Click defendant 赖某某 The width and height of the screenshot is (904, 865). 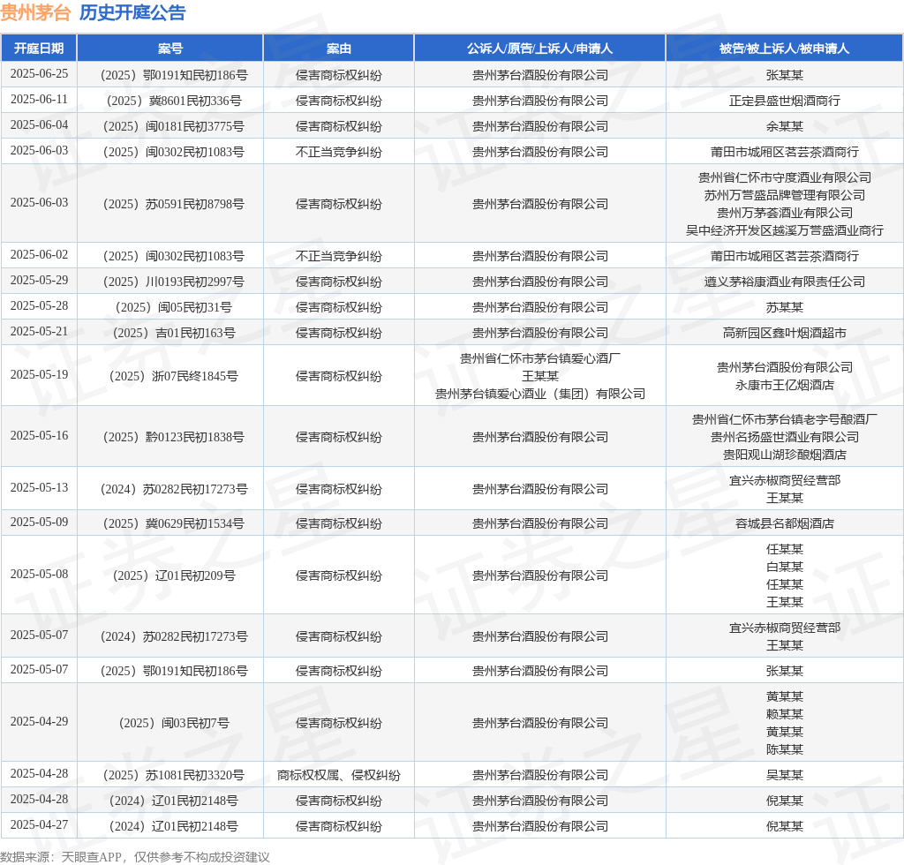[x=784, y=715]
